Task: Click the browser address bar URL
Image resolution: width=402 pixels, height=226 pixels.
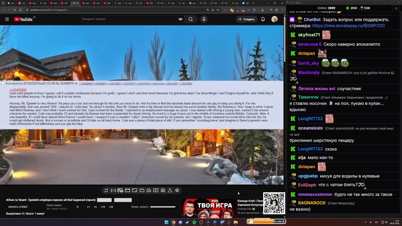Action: 49,10
